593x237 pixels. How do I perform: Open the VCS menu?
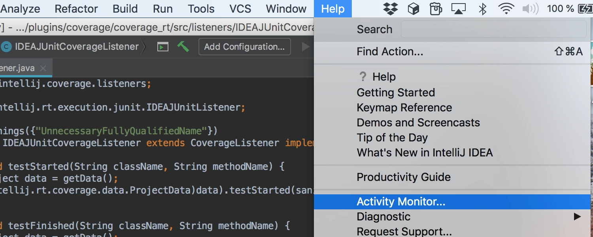(x=240, y=9)
